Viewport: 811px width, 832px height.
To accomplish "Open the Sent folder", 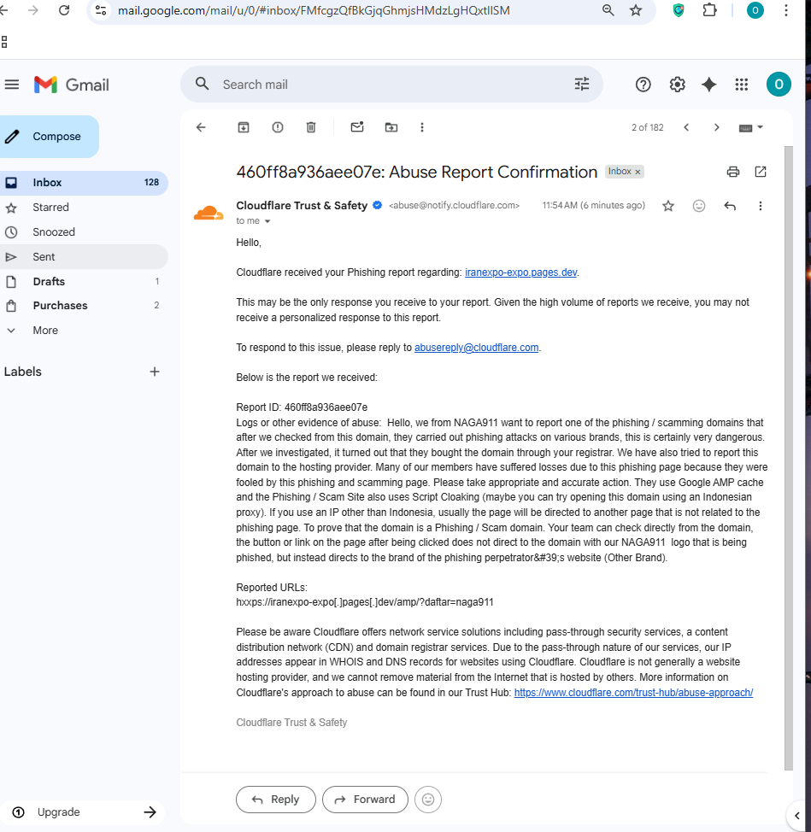I will [x=82, y=257].
